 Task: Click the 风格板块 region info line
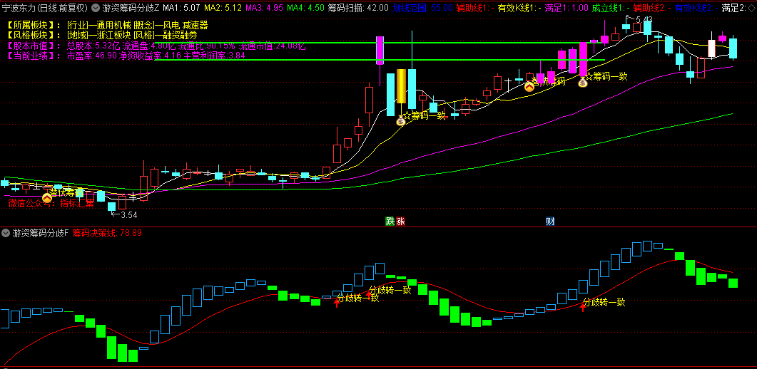pyautogui.click(x=102, y=36)
